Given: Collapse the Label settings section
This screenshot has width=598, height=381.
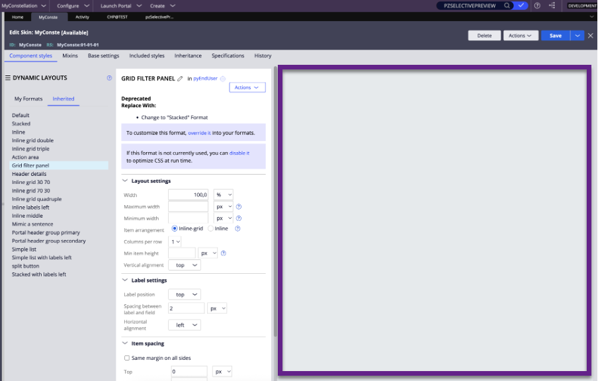Looking at the screenshot, I should (x=126, y=280).
